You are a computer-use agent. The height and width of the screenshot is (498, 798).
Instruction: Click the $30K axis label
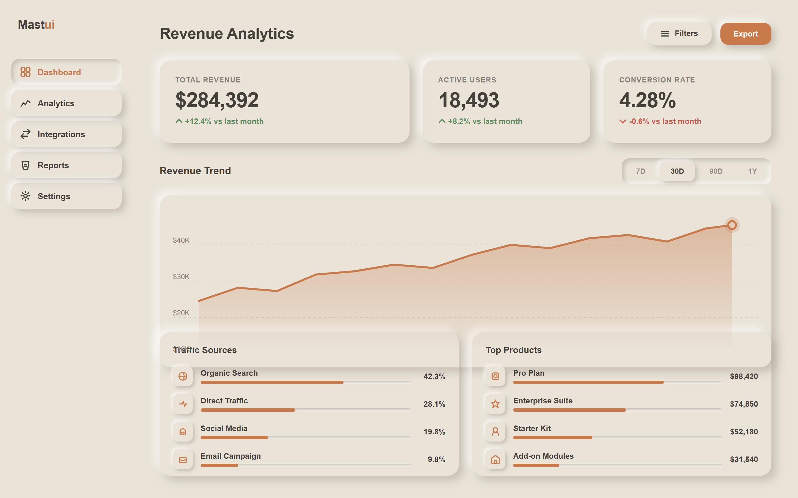click(181, 277)
